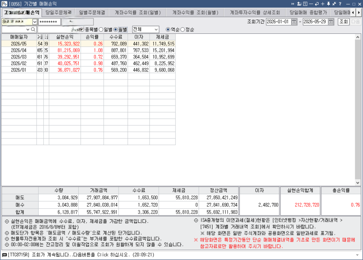363x260 pixels.
Task: Click the minus font-shrink icon in title bar
Action: pos(311,4)
